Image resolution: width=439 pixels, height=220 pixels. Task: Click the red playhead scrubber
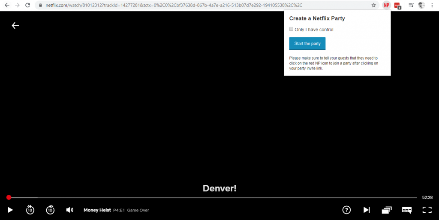(9, 197)
